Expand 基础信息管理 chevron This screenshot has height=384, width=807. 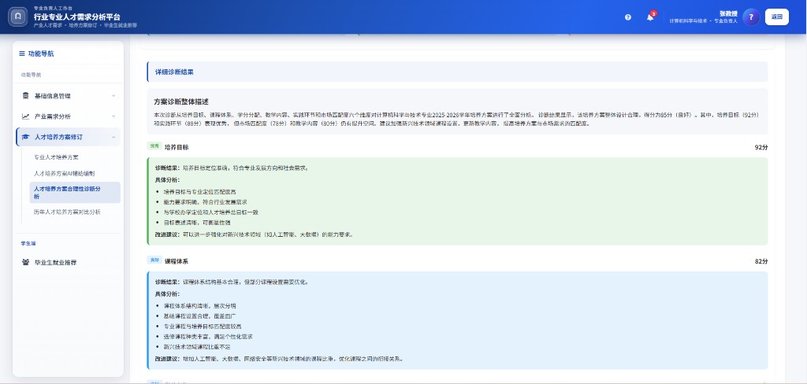(113, 96)
